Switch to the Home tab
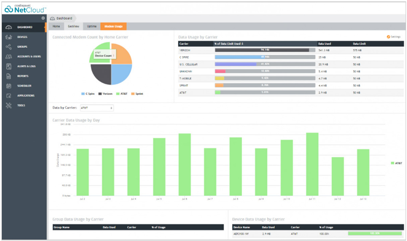 (56, 26)
